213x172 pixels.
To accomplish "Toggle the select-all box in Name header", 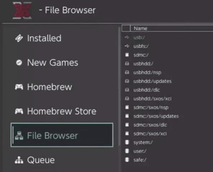I will click(126, 28).
